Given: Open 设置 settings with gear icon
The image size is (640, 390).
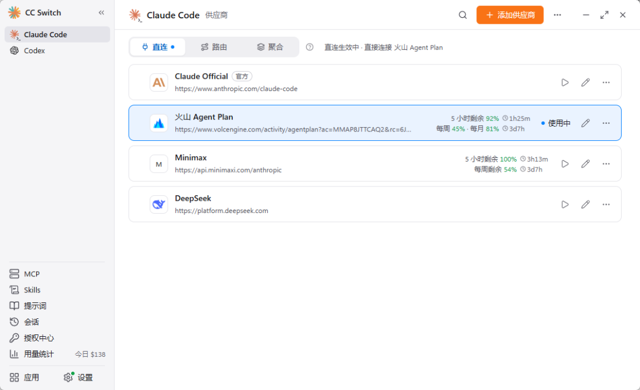Looking at the screenshot, I should coord(78,378).
